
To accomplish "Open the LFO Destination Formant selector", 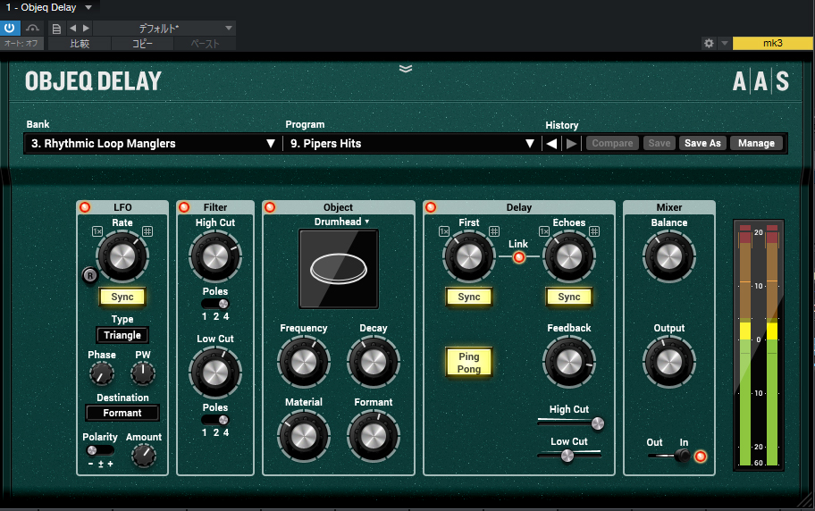I will coord(122,413).
